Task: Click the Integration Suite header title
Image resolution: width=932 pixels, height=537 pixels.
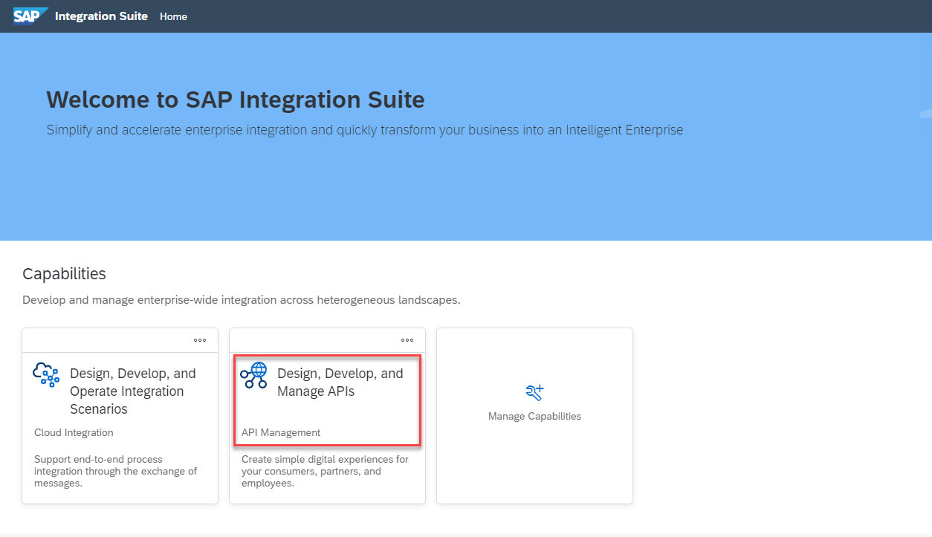Action: coord(101,16)
